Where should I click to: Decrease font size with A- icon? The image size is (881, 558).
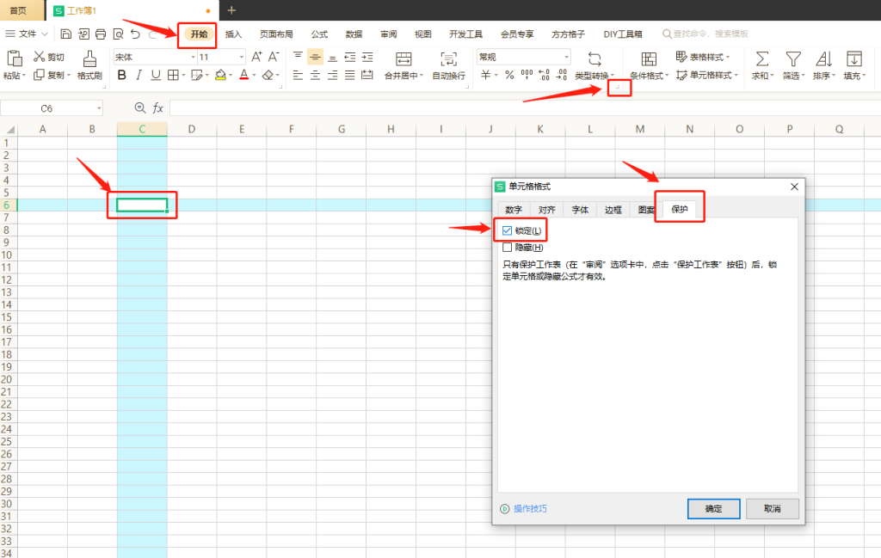point(274,57)
